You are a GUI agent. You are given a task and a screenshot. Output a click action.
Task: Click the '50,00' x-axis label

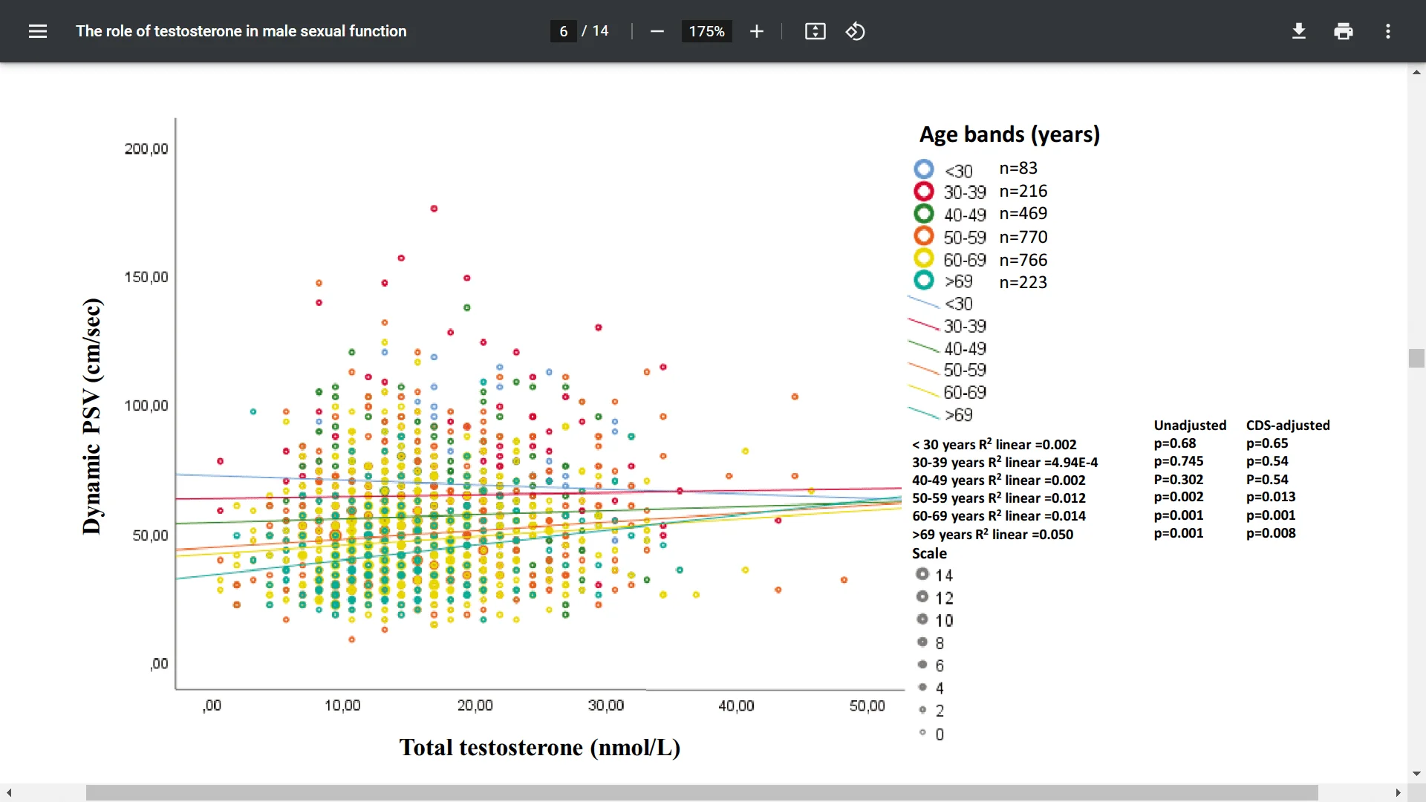867,705
